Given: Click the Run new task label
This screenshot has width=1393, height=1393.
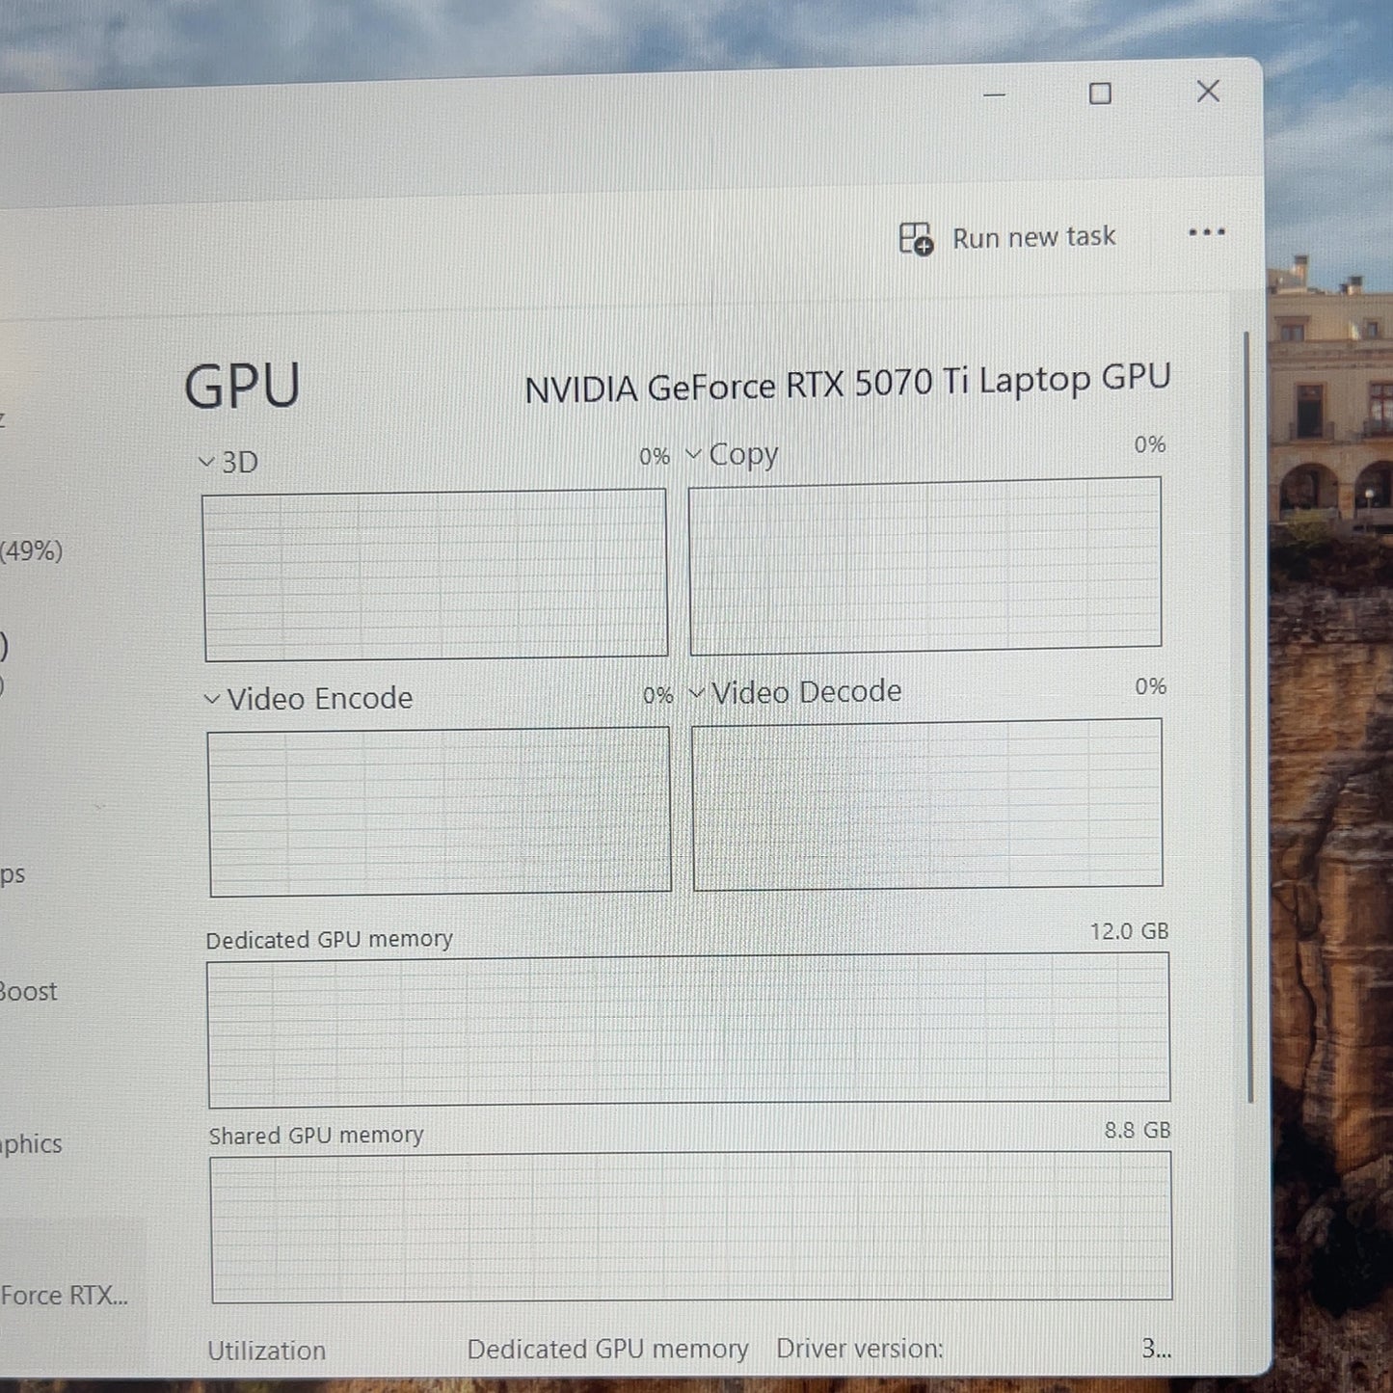Looking at the screenshot, I should click(1033, 237).
